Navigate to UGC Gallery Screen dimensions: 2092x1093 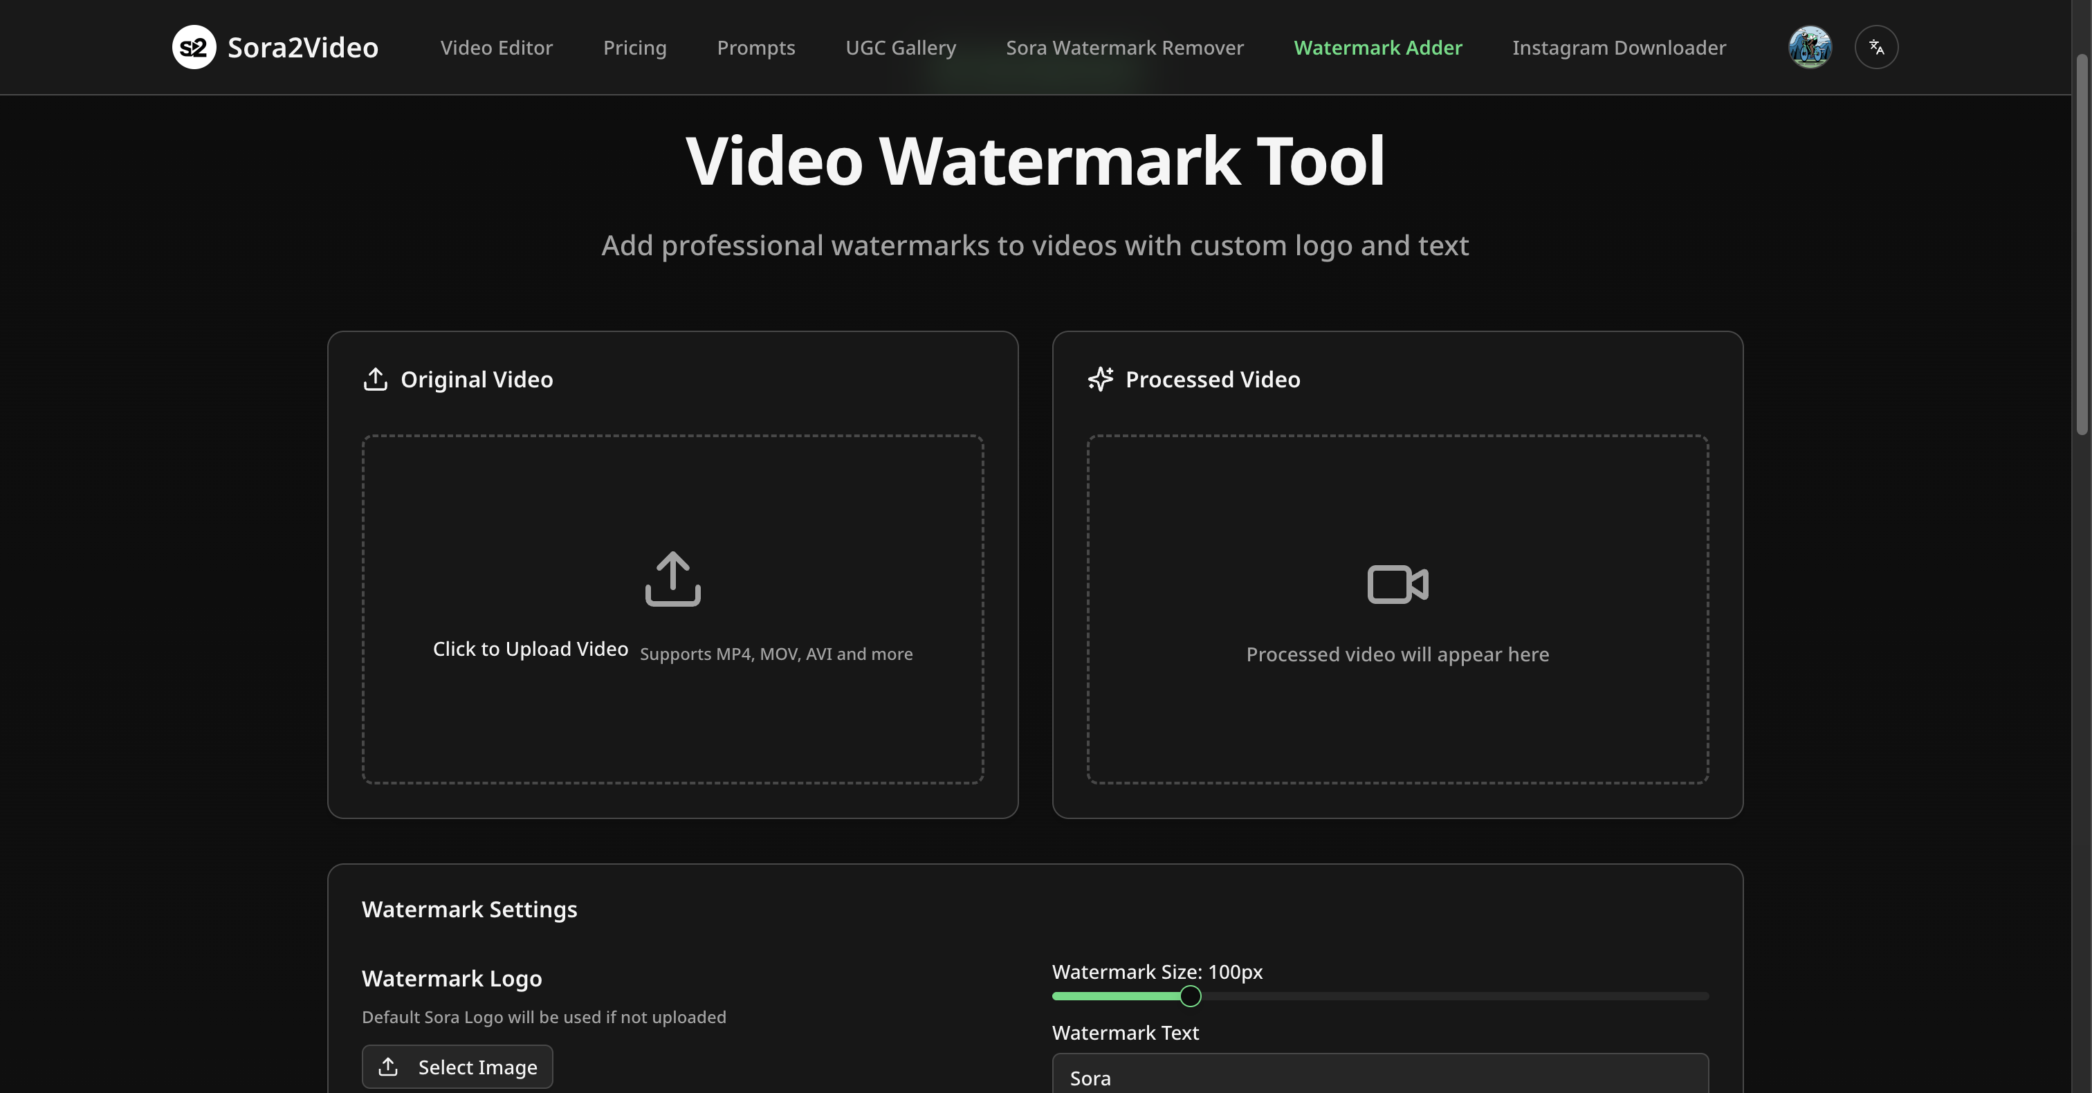click(x=900, y=48)
